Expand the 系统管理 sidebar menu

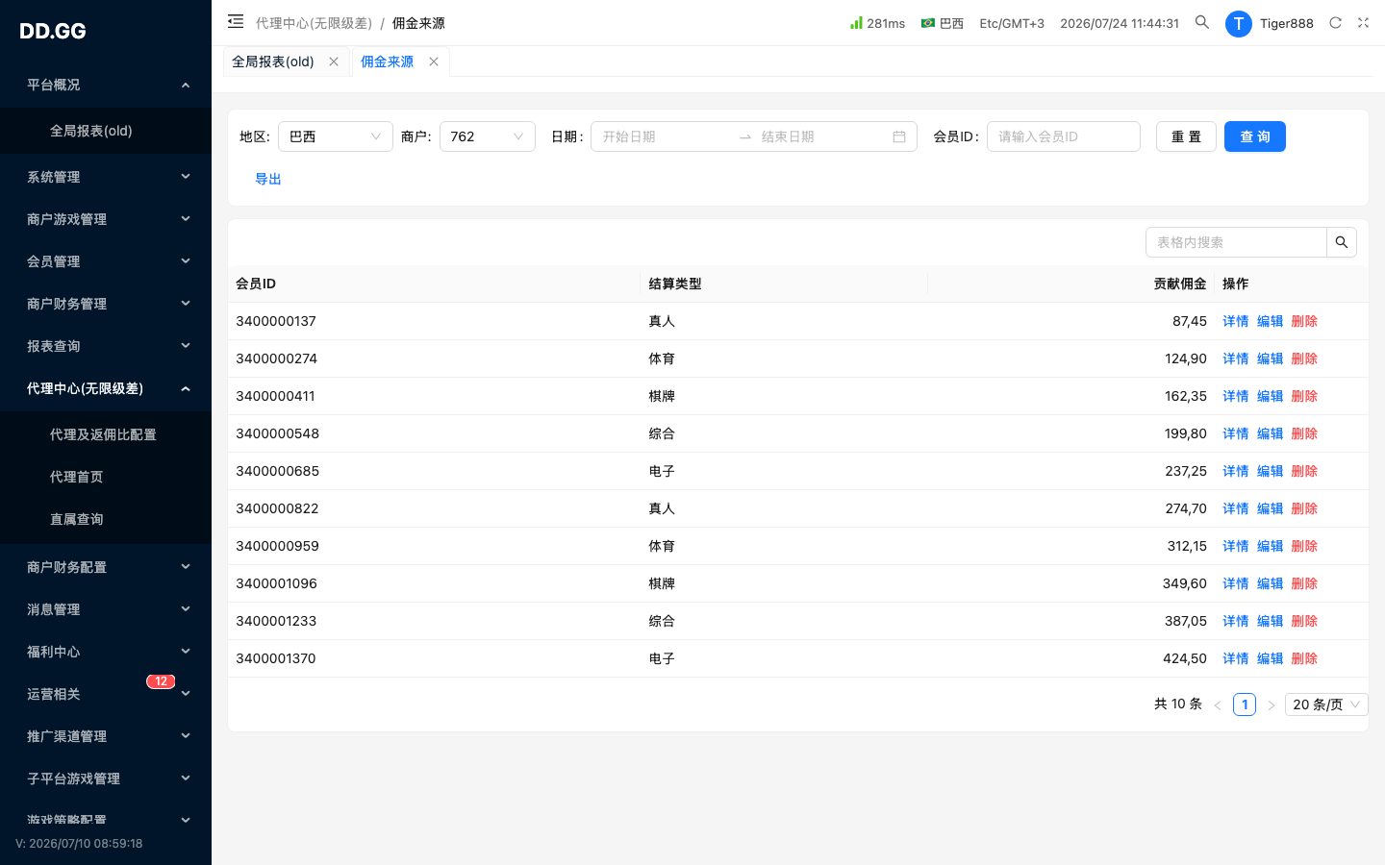pyautogui.click(x=106, y=177)
